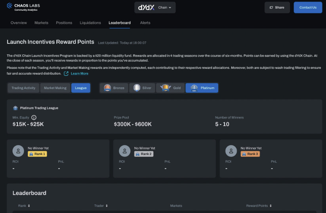Choose the Bronze league
This screenshot has height=213, width=326.
coord(114,88)
